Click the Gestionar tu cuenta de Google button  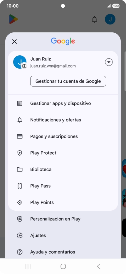tap(68, 81)
